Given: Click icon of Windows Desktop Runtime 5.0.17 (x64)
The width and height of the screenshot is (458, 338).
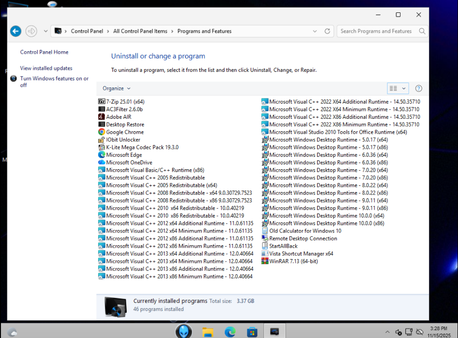Looking at the screenshot, I should click(x=265, y=140).
